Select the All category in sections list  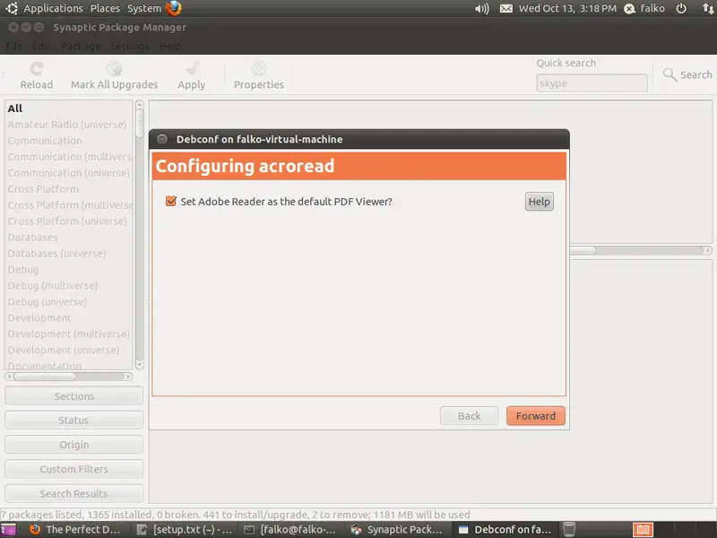(69, 108)
